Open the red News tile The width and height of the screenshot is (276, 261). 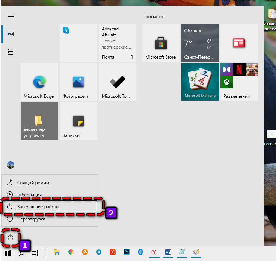pos(239,43)
